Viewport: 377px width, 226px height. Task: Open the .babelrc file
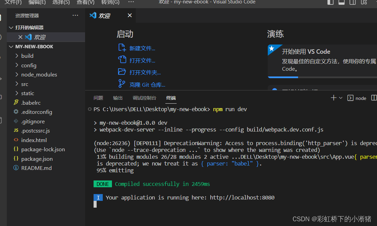pyautogui.click(x=46, y=103)
